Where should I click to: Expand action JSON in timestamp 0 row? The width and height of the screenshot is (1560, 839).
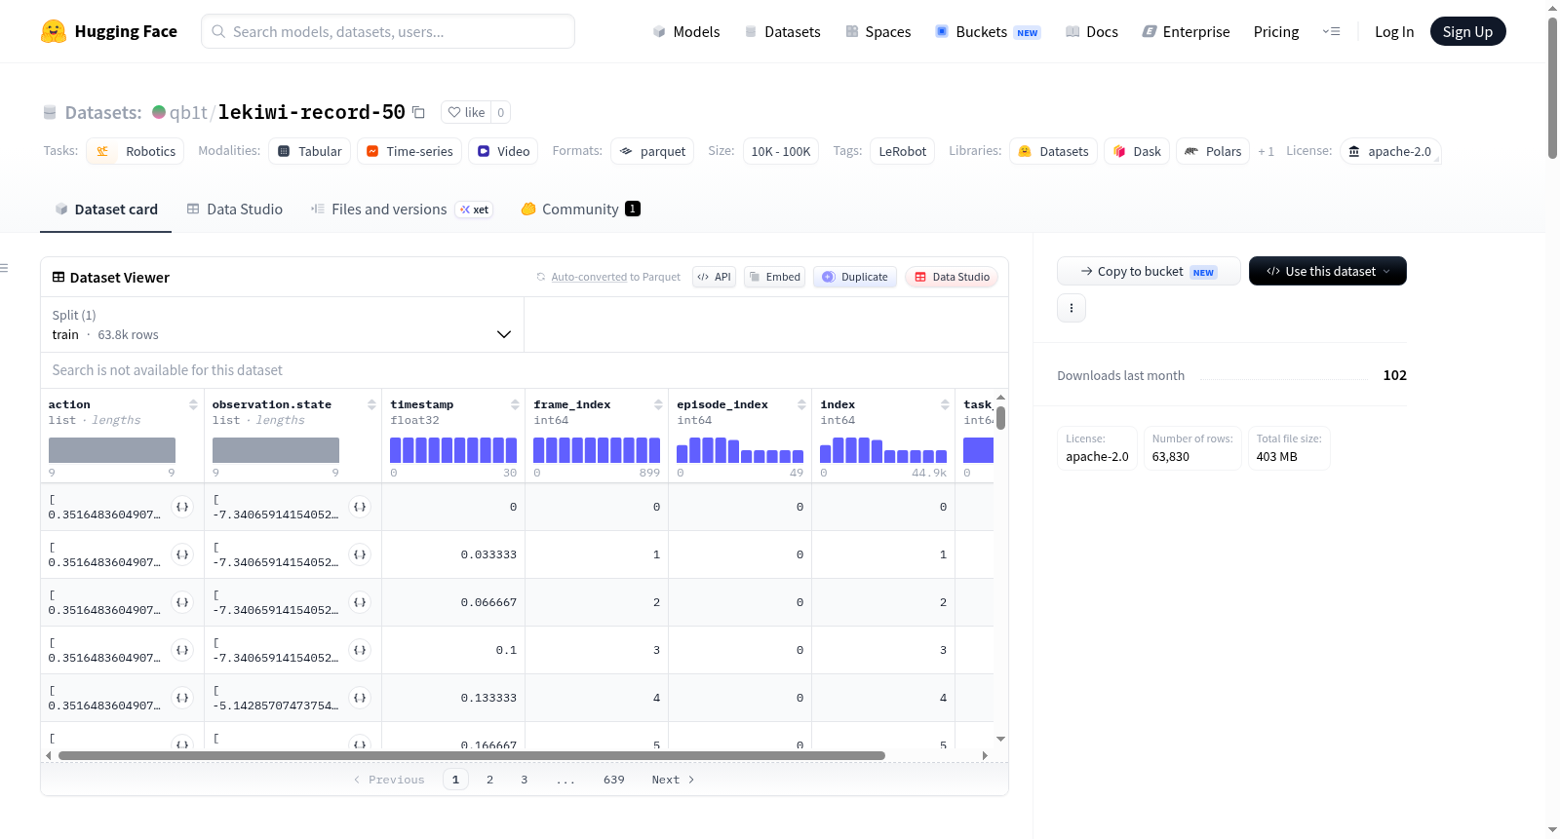point(182,507)
